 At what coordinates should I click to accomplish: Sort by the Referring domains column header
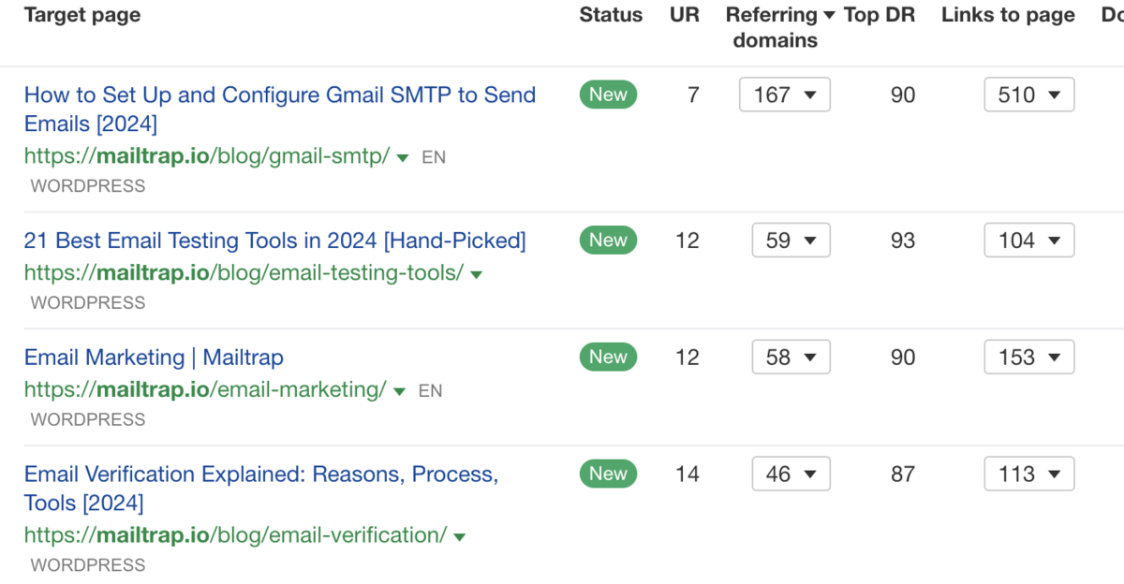pyautogui.click(x=776, y=27)
